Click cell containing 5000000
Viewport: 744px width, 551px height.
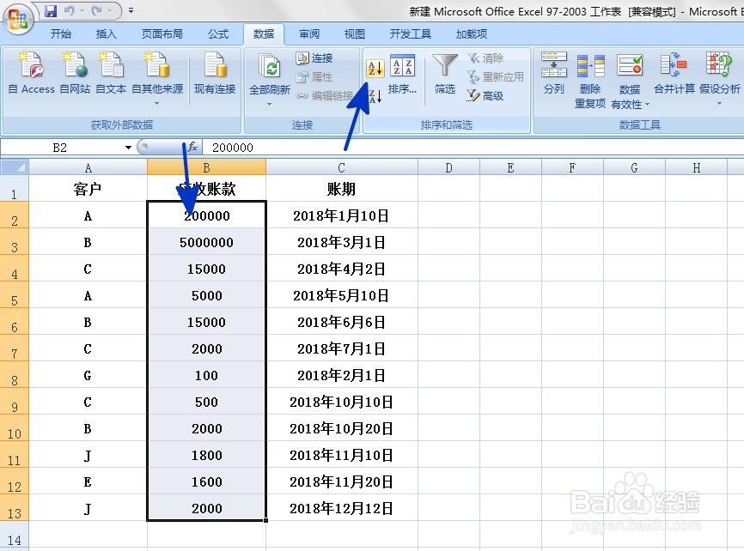(206, 242)
